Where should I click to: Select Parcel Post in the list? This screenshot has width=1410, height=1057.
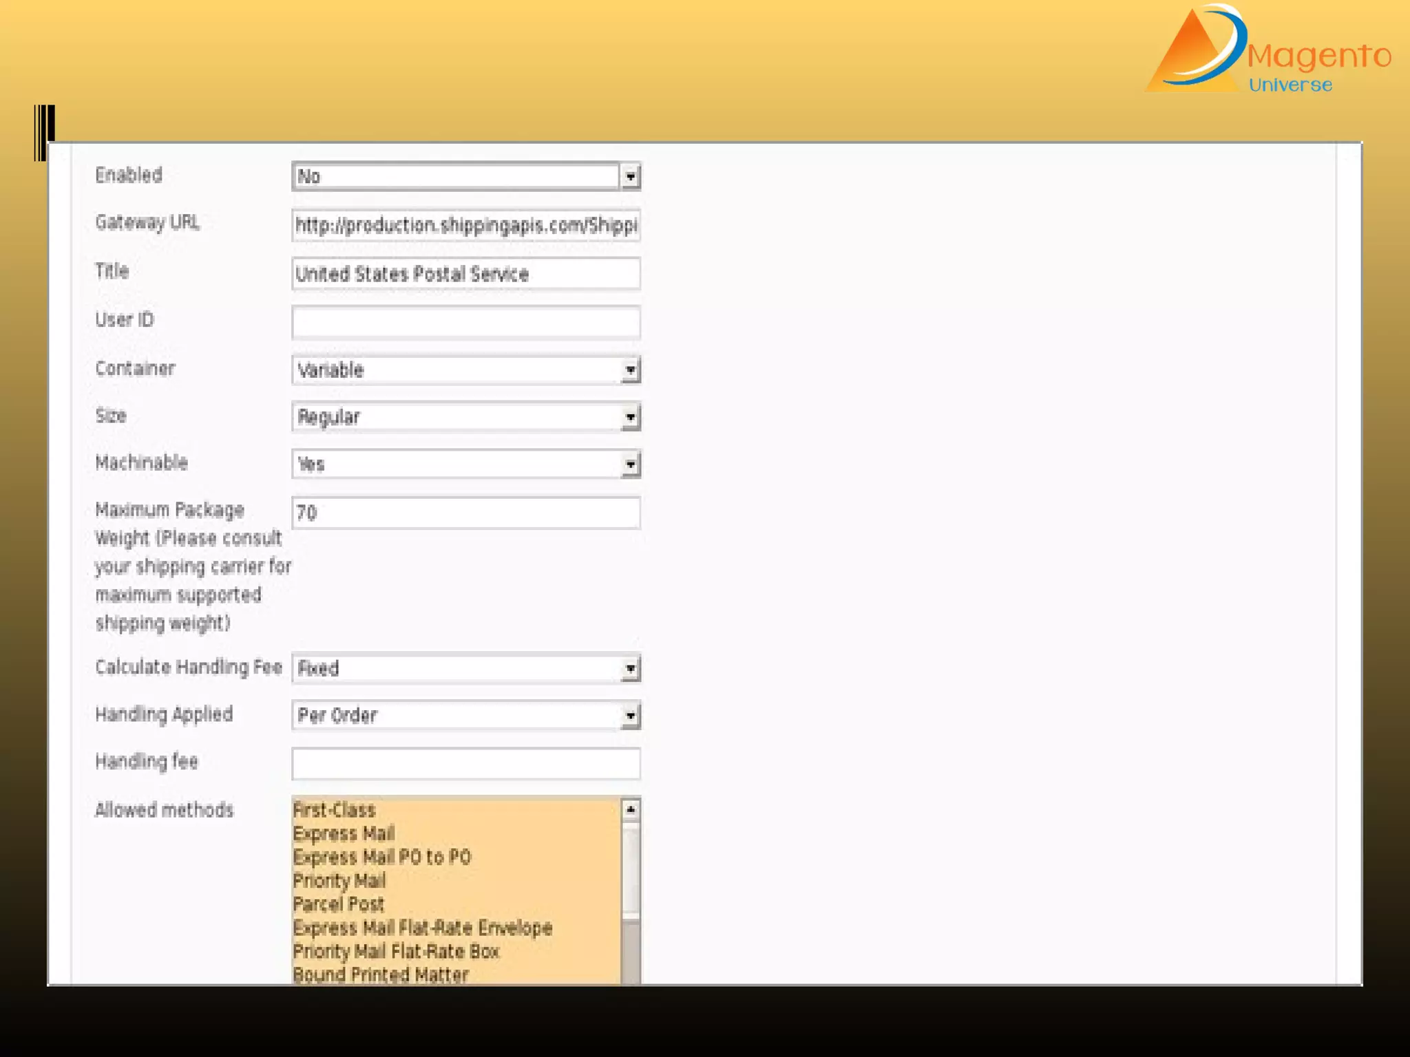(x=338, y=904)
